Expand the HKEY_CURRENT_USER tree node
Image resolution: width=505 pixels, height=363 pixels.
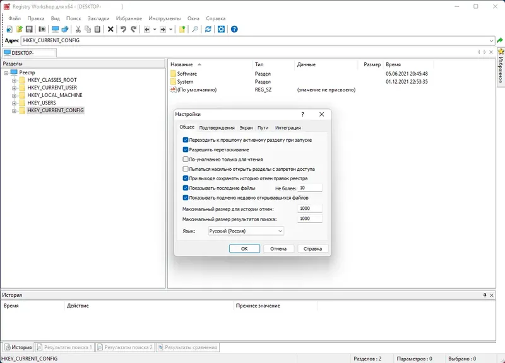(14, 88)
